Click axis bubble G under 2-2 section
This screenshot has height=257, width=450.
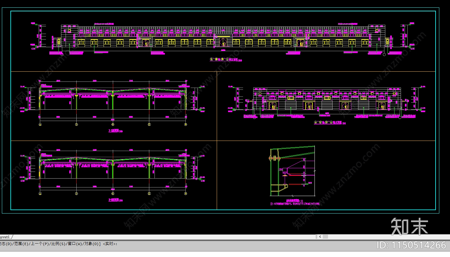[113, 194]
